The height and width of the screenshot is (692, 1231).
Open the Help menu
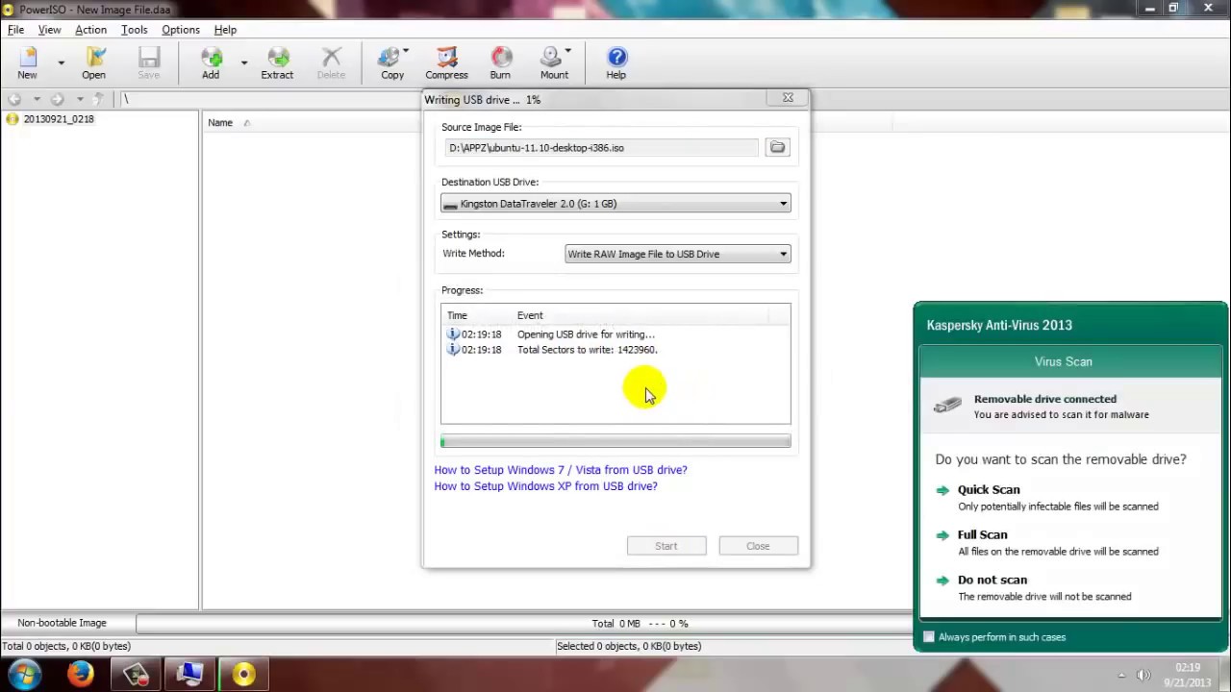click(225, 30)
